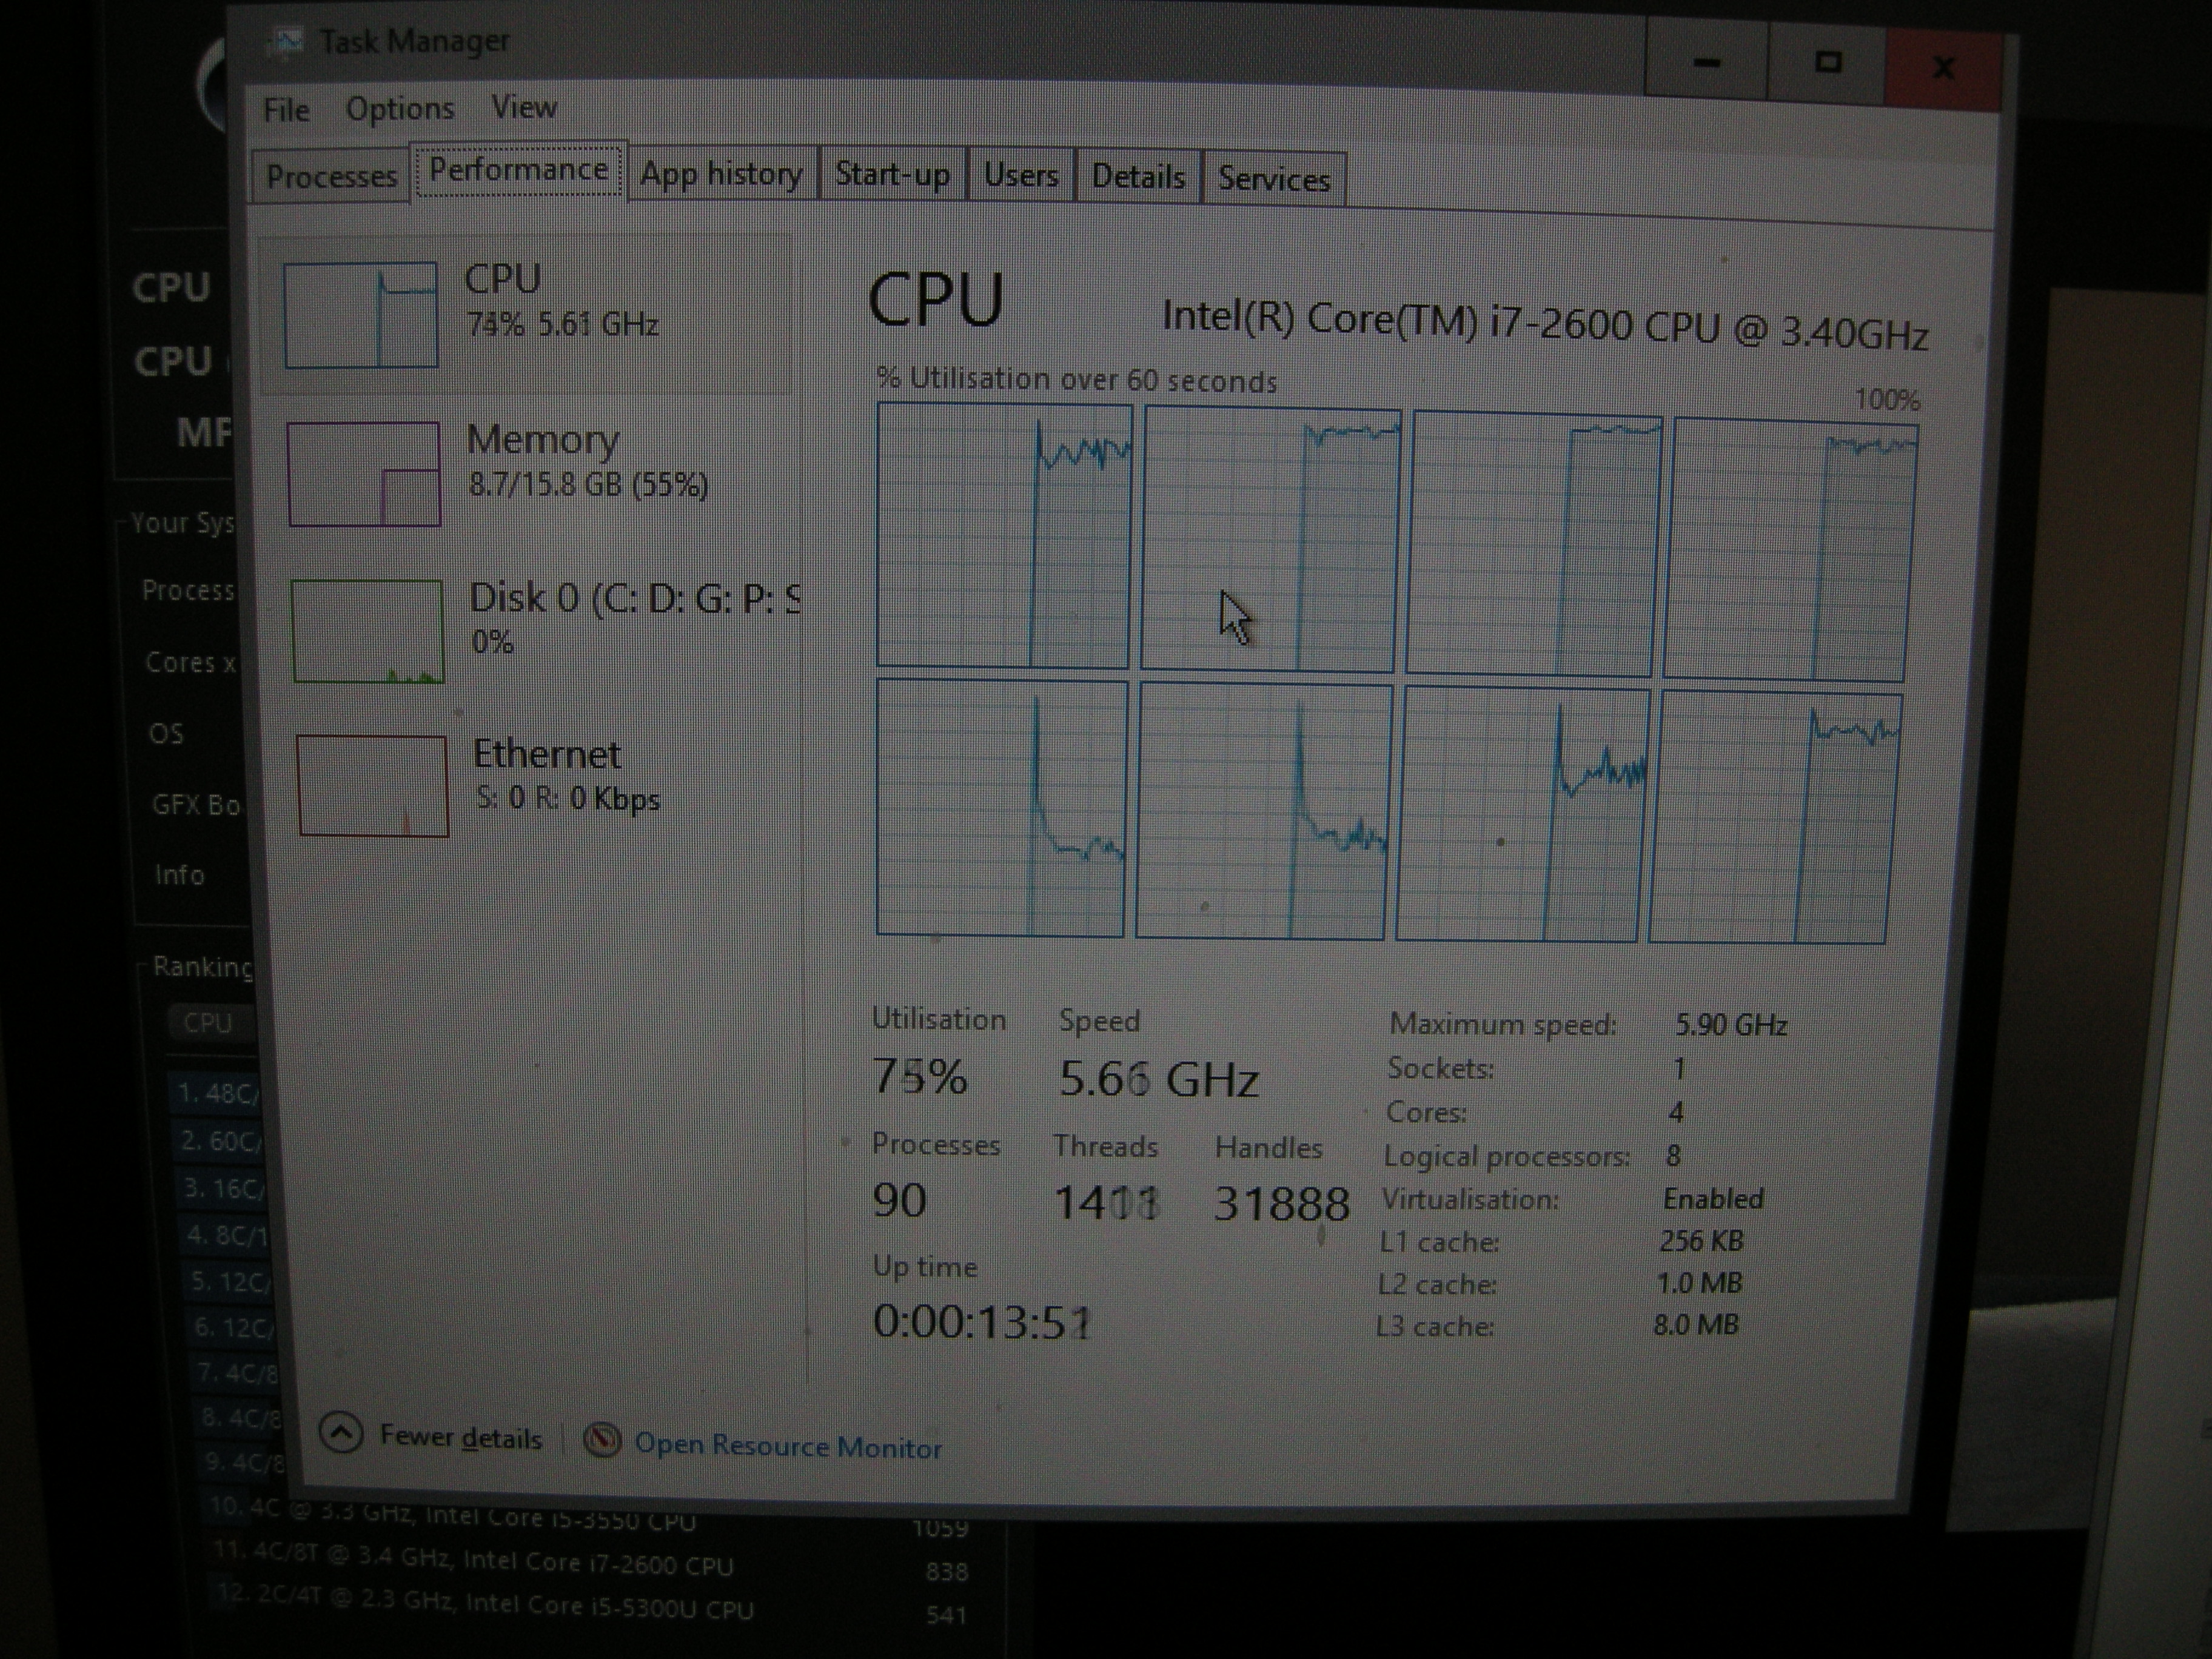
Task: Collapse view with Fewer details arrow icon
Action: [x=341, y=1433]
